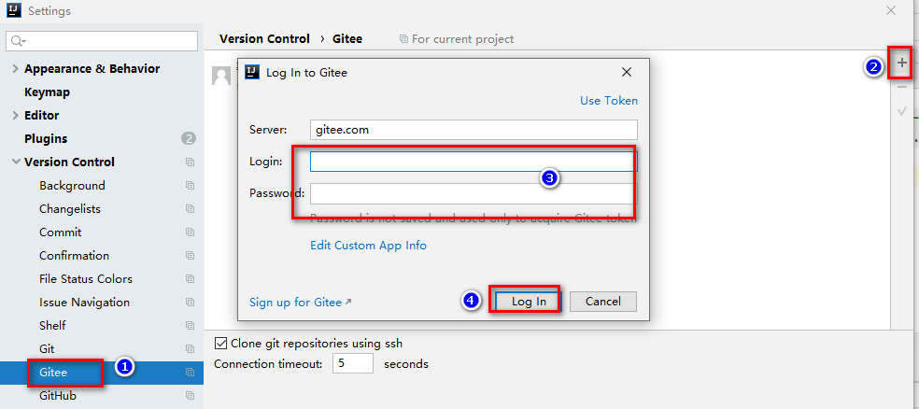
Task: Click the plus icon to add account
Action: coord(901,64)
